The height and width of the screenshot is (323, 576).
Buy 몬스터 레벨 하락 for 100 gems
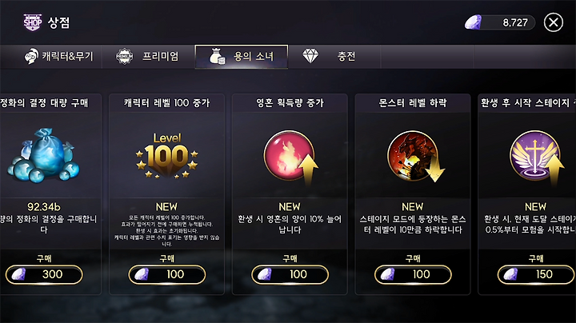point(413,274)
